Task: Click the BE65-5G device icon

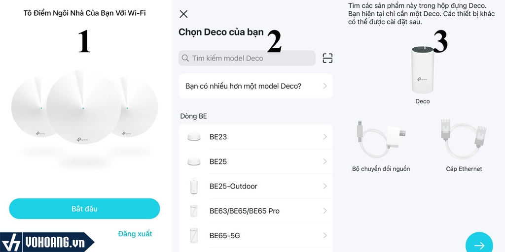Action: point(194,236)
